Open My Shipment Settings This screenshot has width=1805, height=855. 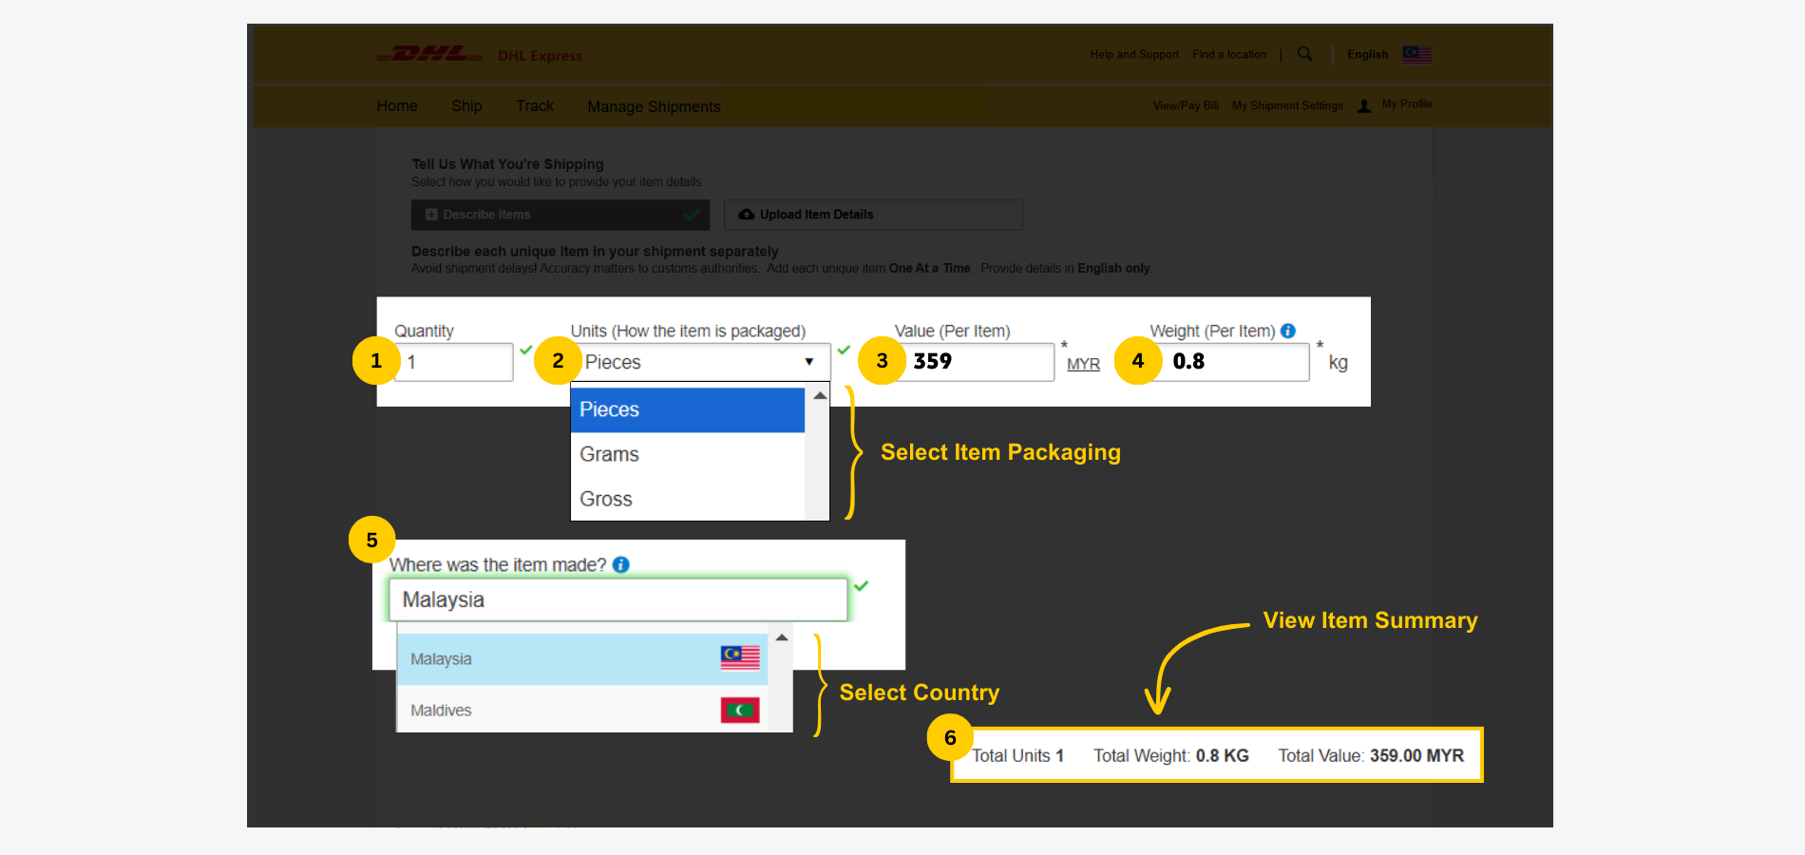1287,105
